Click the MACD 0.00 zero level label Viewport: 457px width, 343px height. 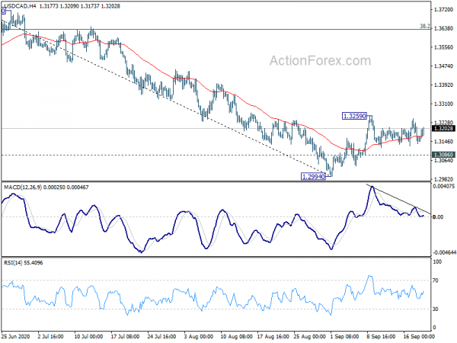(438, 217)
